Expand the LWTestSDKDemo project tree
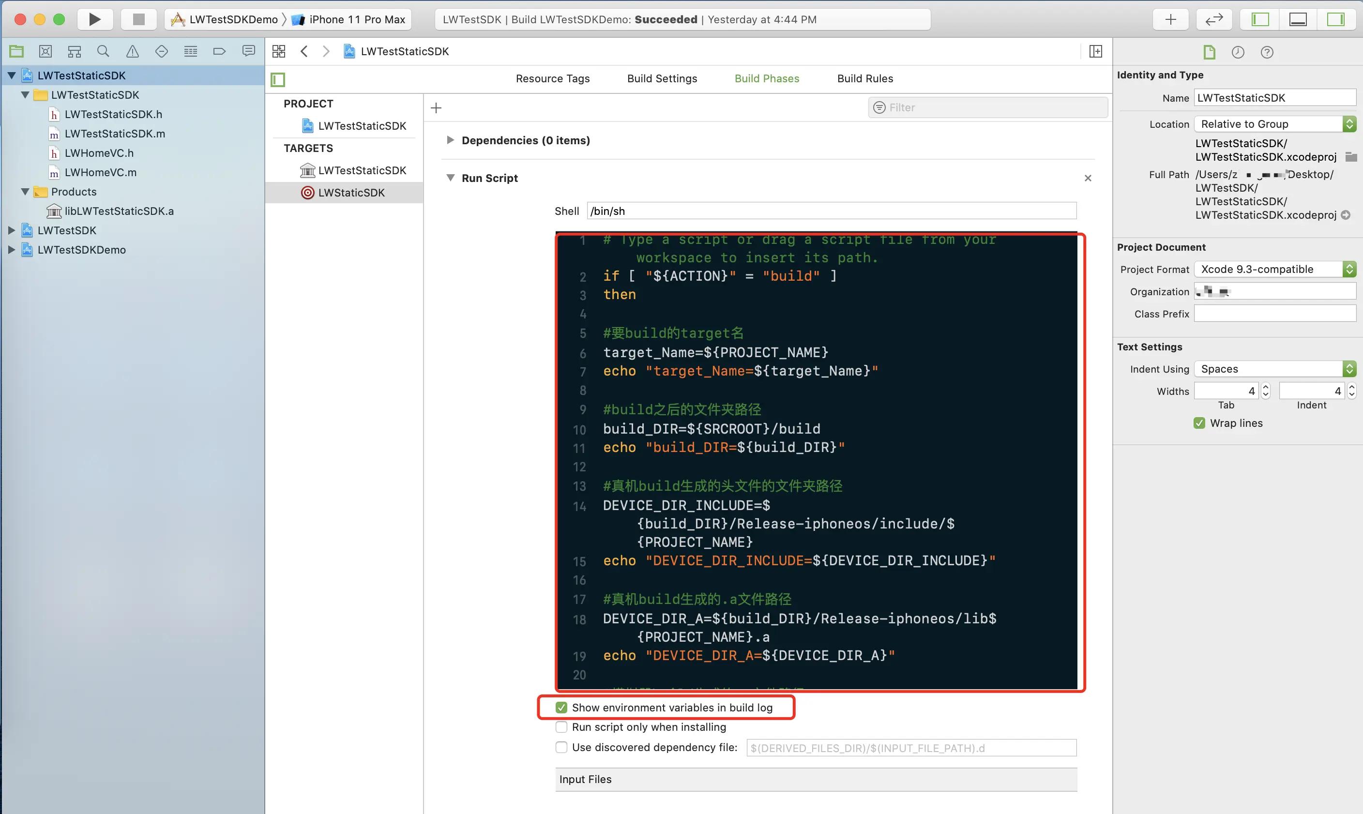Viewport: 1363px width, 814px height. coord(11,250)
